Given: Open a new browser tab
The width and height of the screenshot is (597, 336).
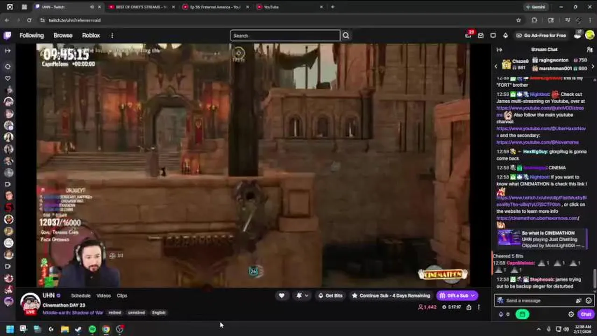Looking at the screenshot, I should [333, 7].
